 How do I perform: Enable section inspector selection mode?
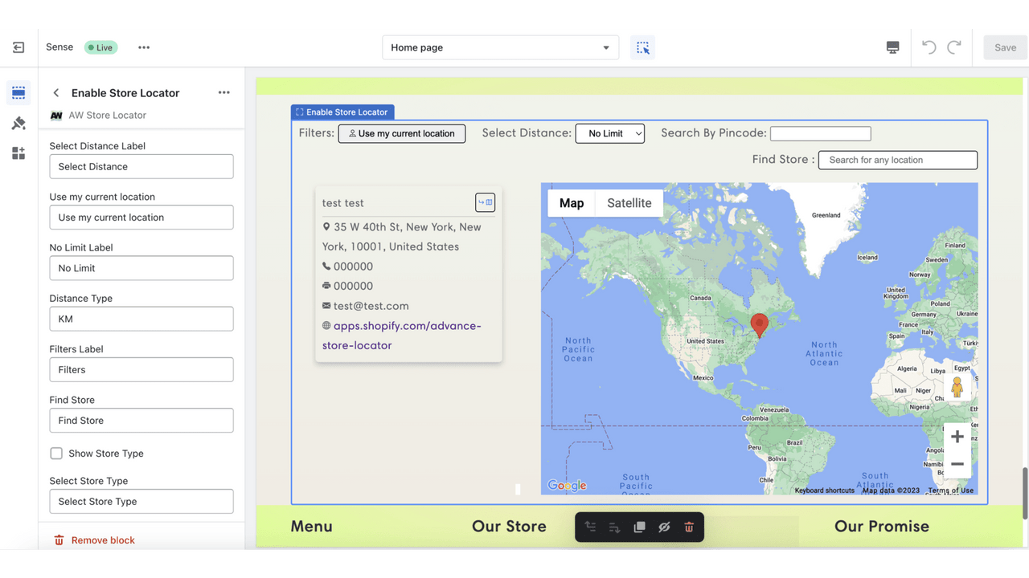point(642,47)
